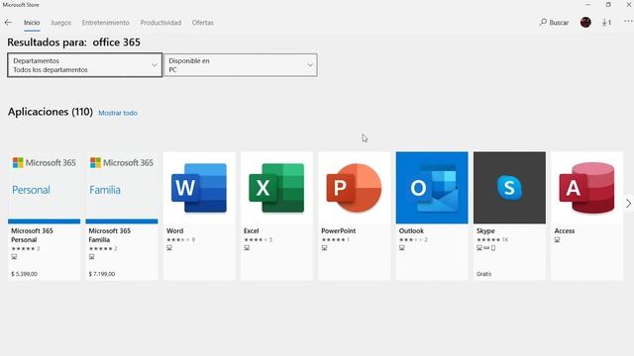Click the Outlook title text
This screenshot has width=634, height=356.
click(411, 230)
